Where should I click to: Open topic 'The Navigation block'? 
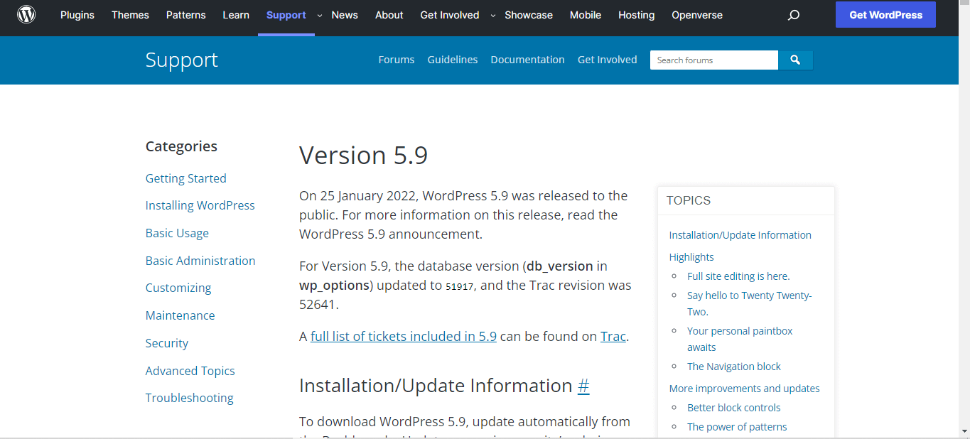click(734, 367)
